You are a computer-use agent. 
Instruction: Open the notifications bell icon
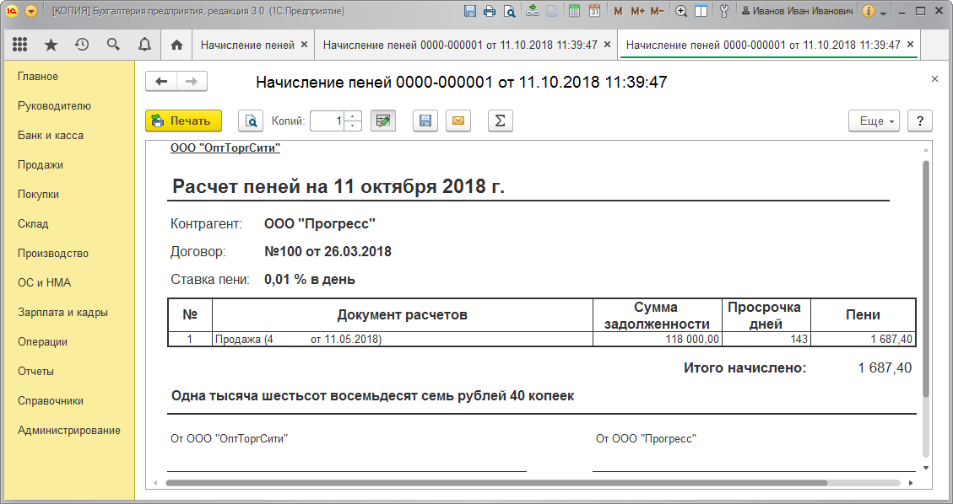coord(144,45)
